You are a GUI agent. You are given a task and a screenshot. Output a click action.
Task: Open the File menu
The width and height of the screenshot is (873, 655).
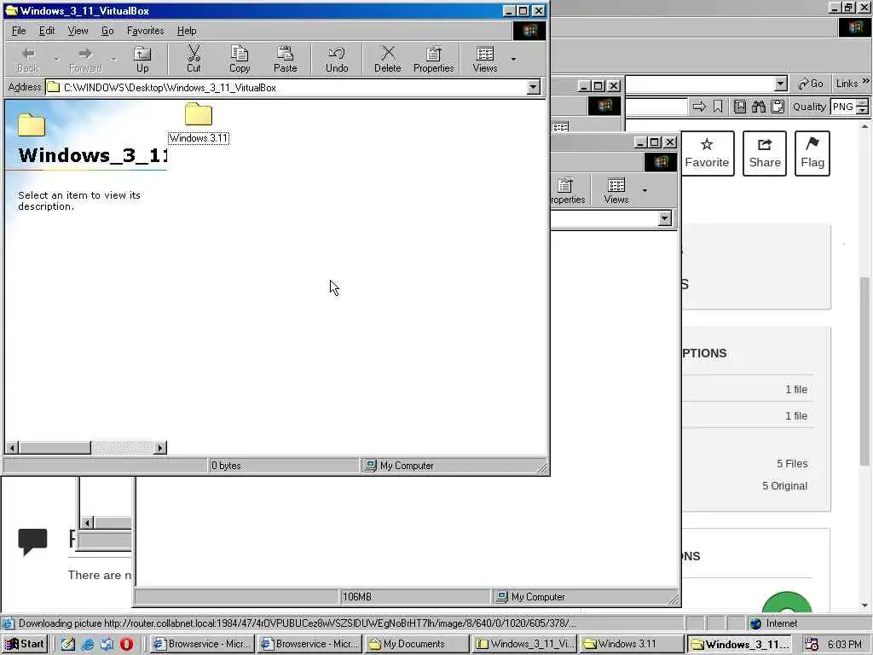[19, 31]
